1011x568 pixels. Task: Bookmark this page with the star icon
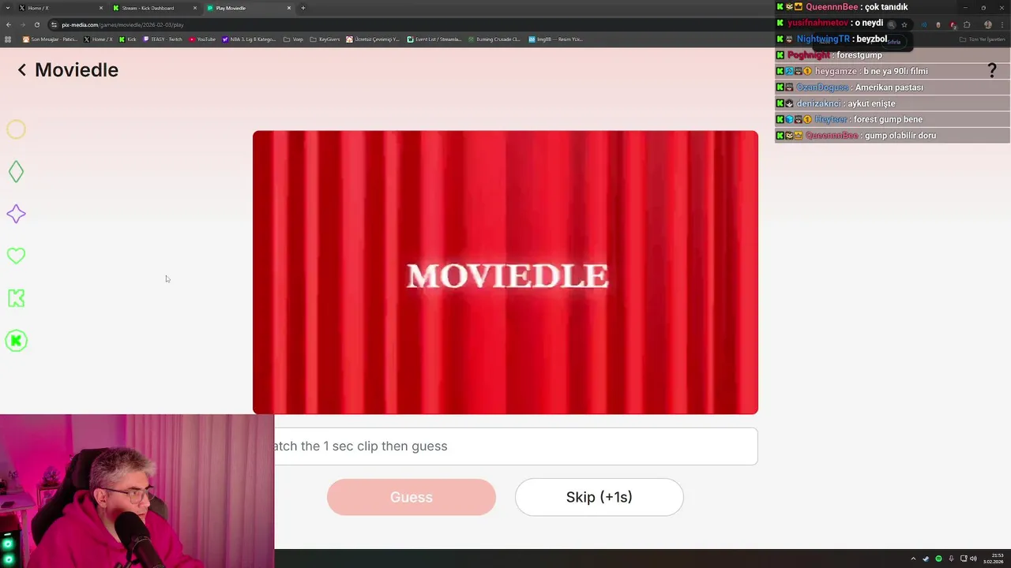pyautogui.click(x=904, y=24)
